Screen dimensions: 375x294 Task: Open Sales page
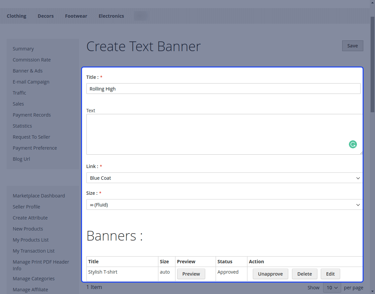(18, 104)
